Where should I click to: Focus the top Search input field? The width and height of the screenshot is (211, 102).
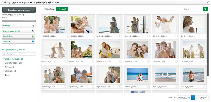[x=193, y=9]
